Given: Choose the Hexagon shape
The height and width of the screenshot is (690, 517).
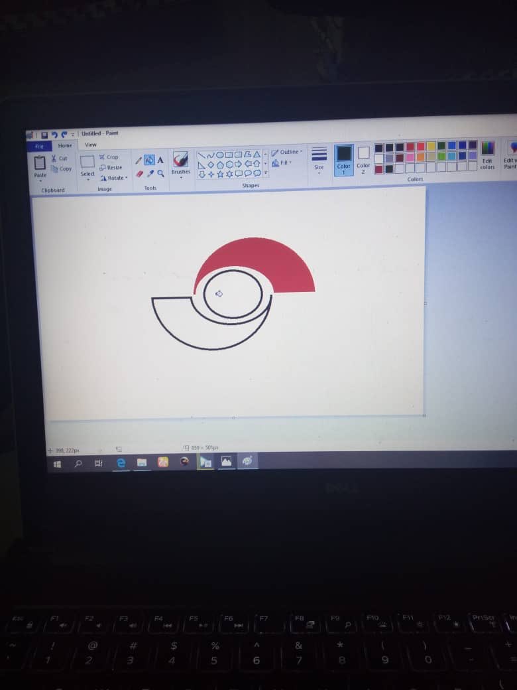Looking at the screenshot, I should point(229,165).
